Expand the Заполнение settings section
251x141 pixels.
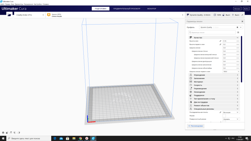214,78
